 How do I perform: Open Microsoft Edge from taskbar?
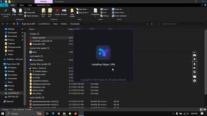53,113
